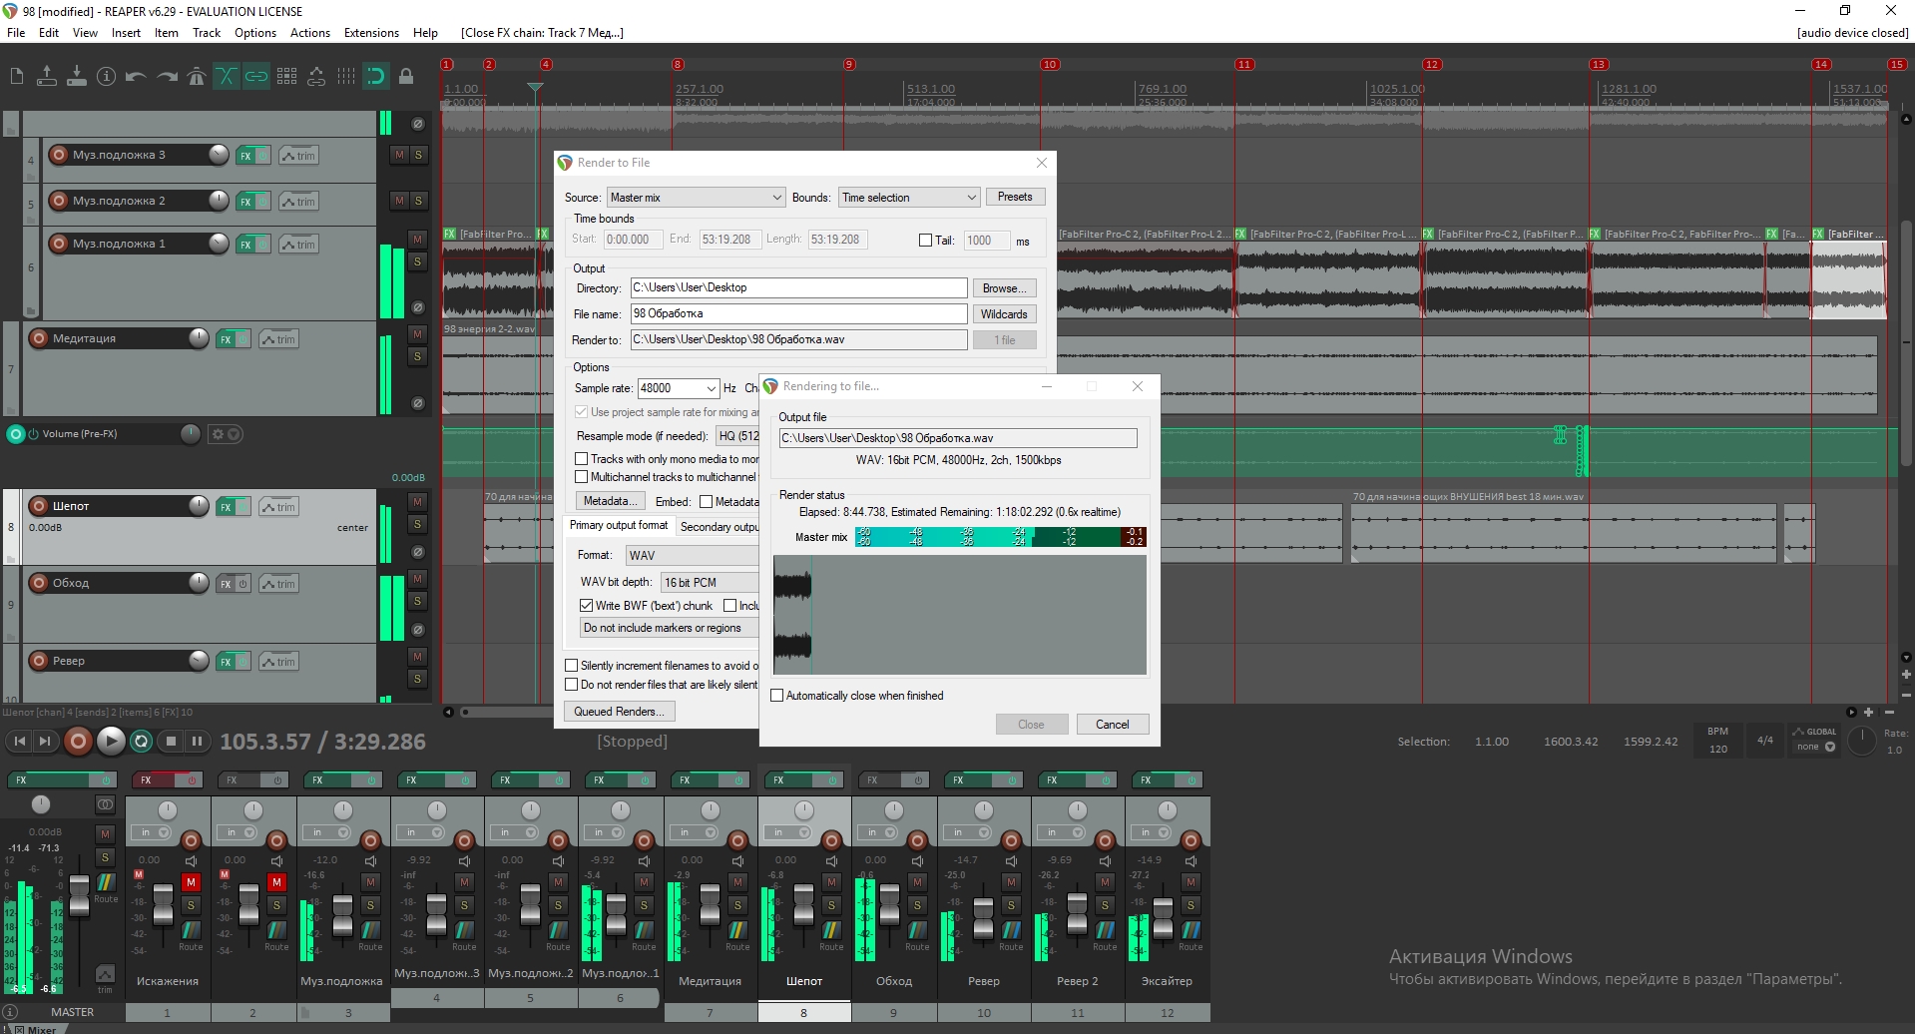Open Queued Renders dialog

(619, 711)
